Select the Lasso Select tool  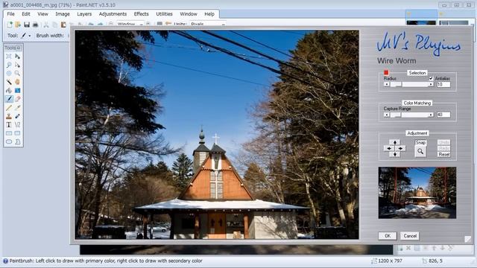pyautogui.click(x=9, y=65)
